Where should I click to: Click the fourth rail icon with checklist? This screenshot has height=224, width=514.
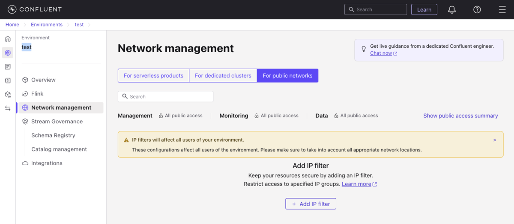(8, 81)
